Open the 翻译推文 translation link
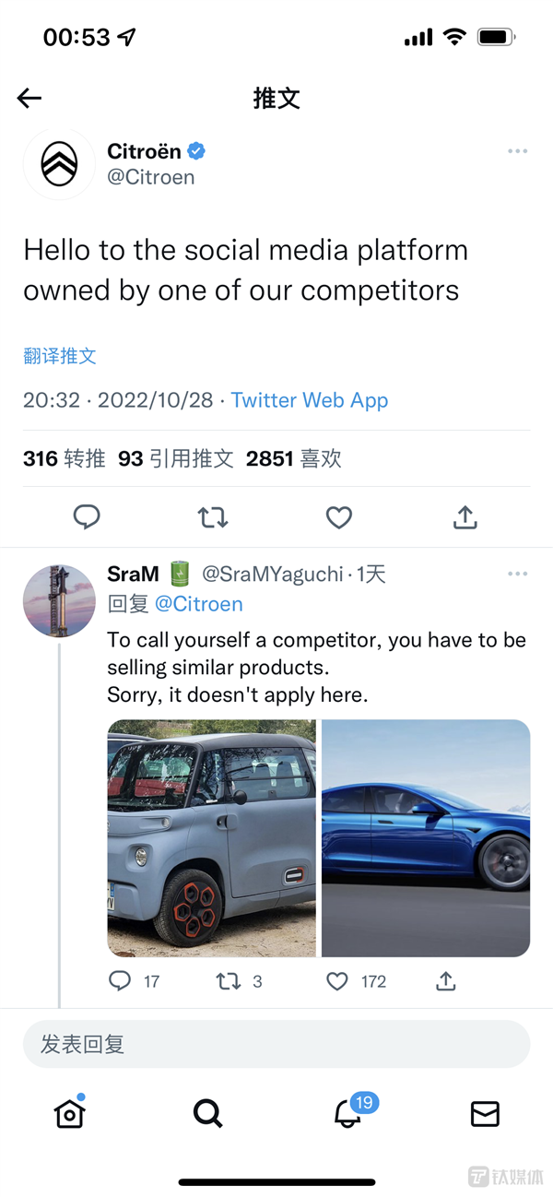553x1197 pixels. (x=60, y=355)
